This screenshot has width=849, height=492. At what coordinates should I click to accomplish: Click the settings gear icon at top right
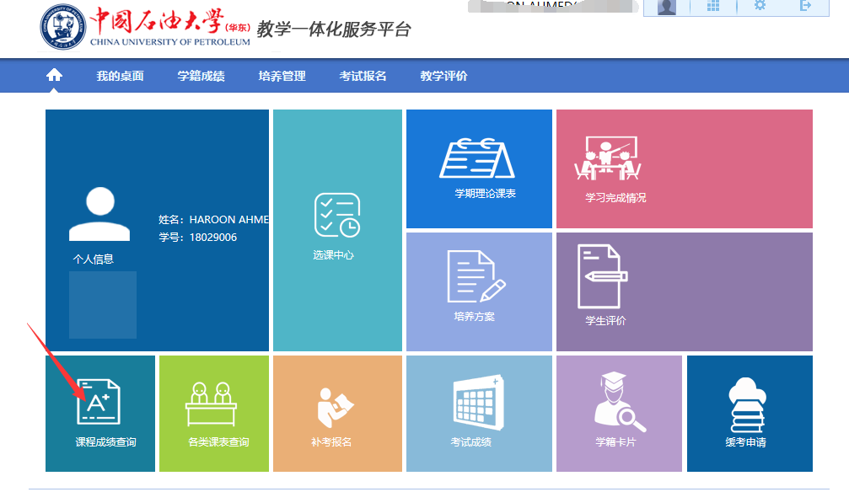click(760, 7)
